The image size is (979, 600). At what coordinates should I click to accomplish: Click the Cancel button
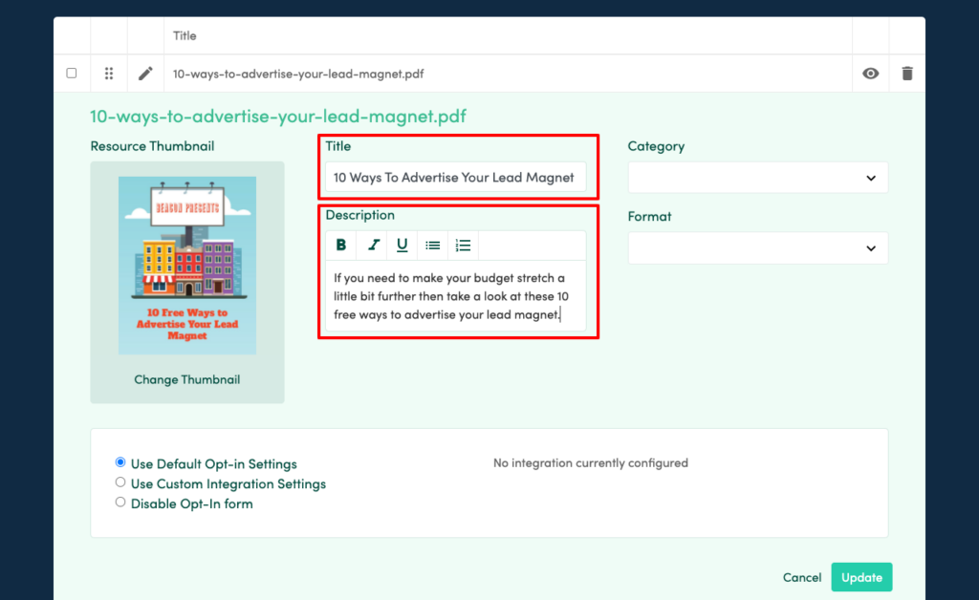click(x=802, y=577)
